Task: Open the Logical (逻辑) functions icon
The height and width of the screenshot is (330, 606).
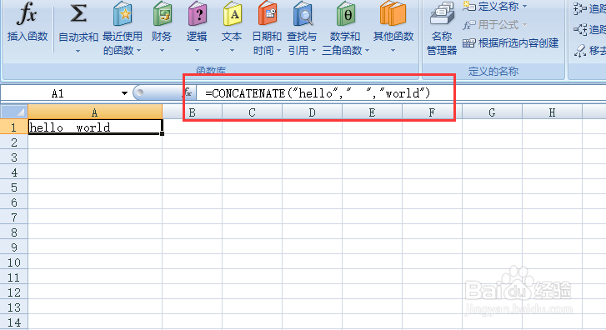Action: click(197, 14)
